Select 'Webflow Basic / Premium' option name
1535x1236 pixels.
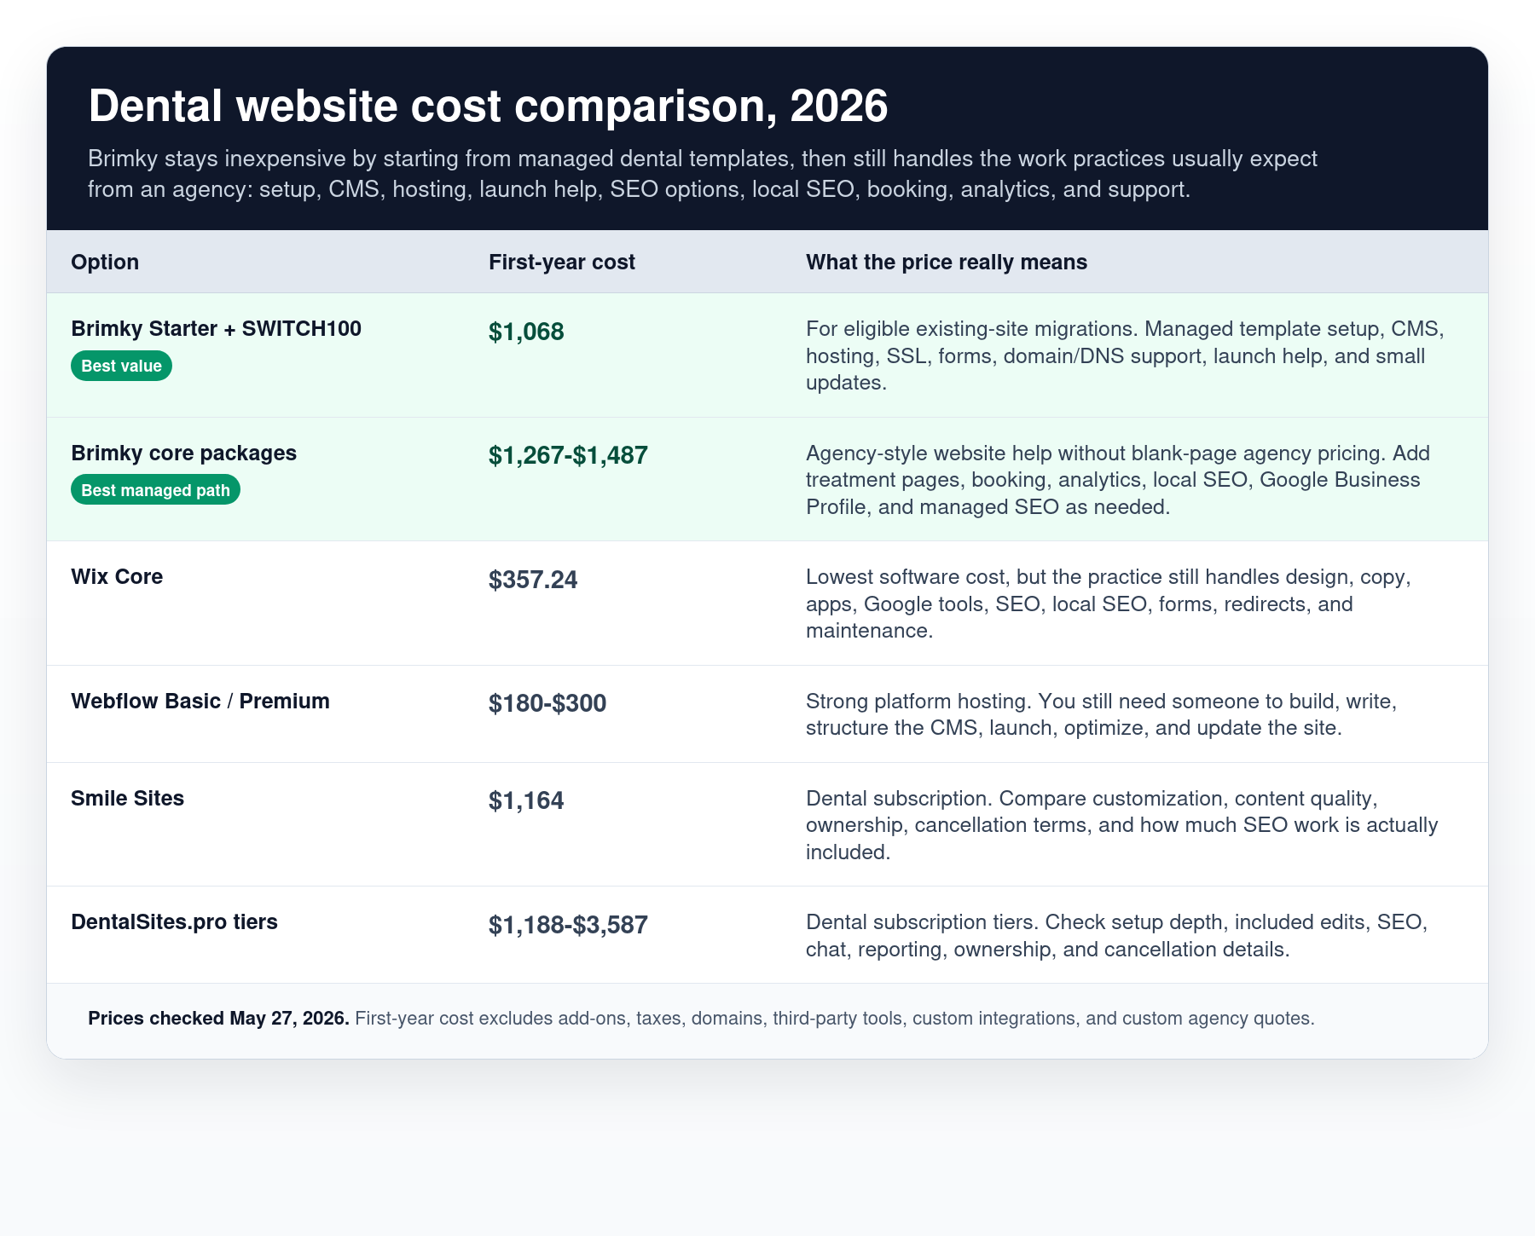click(x=200, y=701)
